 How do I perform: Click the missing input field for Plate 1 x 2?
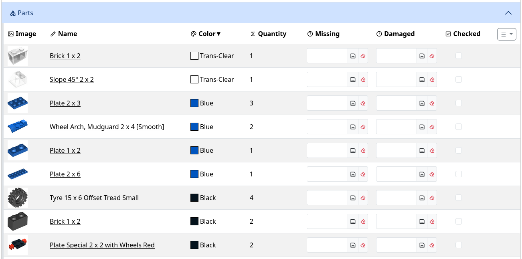click(327, 151)
